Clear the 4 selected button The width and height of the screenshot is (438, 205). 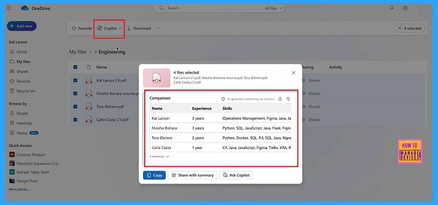point(409,28)
